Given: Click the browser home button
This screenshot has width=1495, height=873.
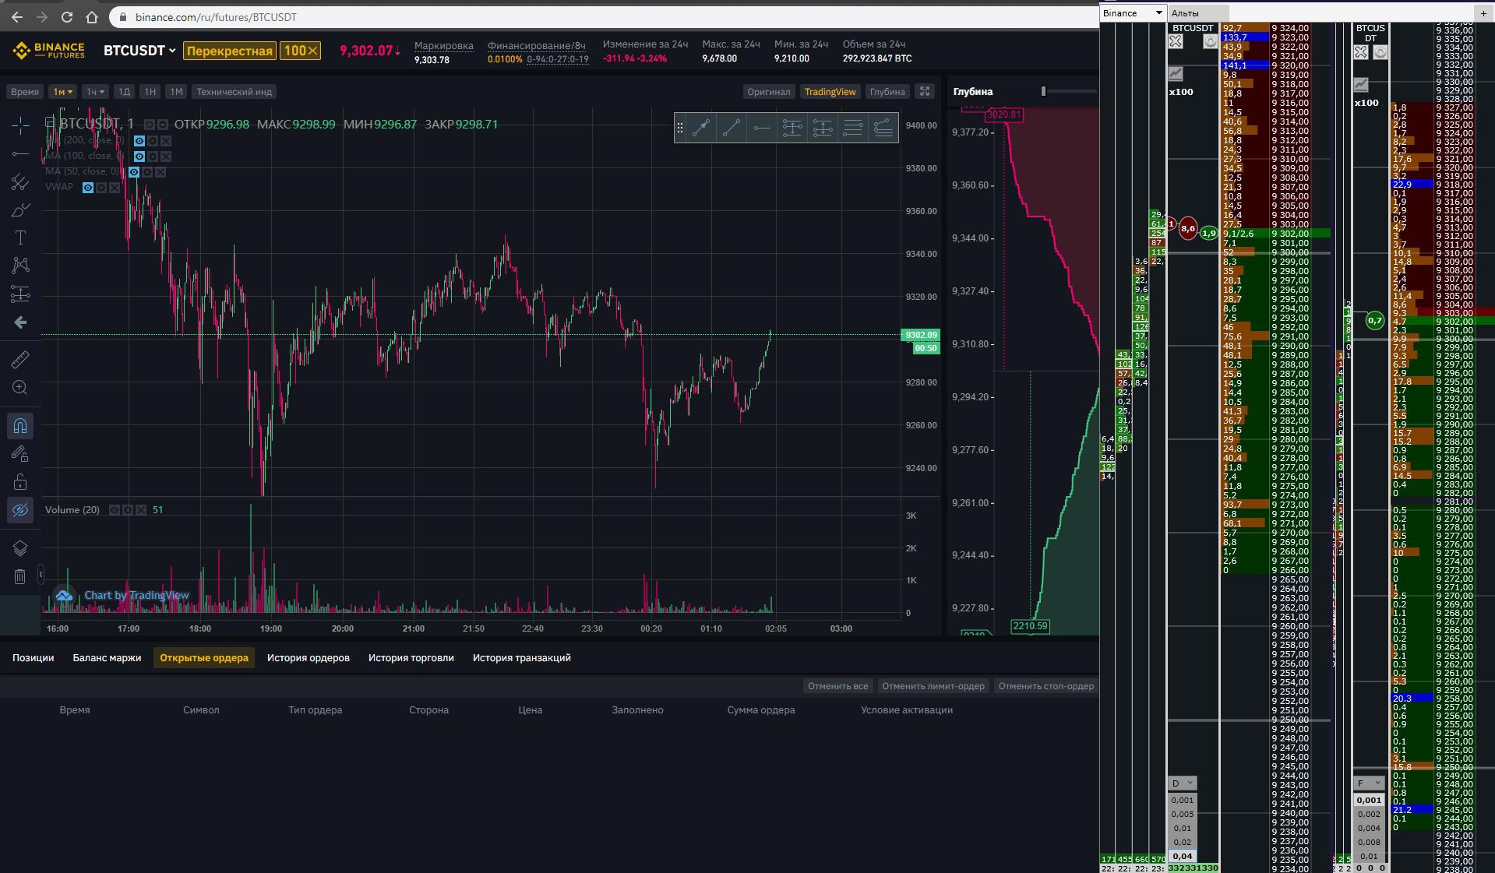Looking at the screenshot, I should pos(92,16).
